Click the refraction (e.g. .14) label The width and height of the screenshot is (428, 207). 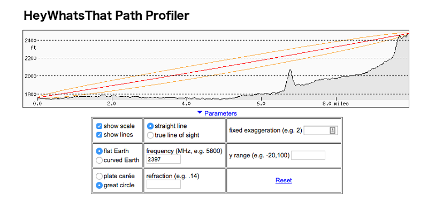pos(173,176)
